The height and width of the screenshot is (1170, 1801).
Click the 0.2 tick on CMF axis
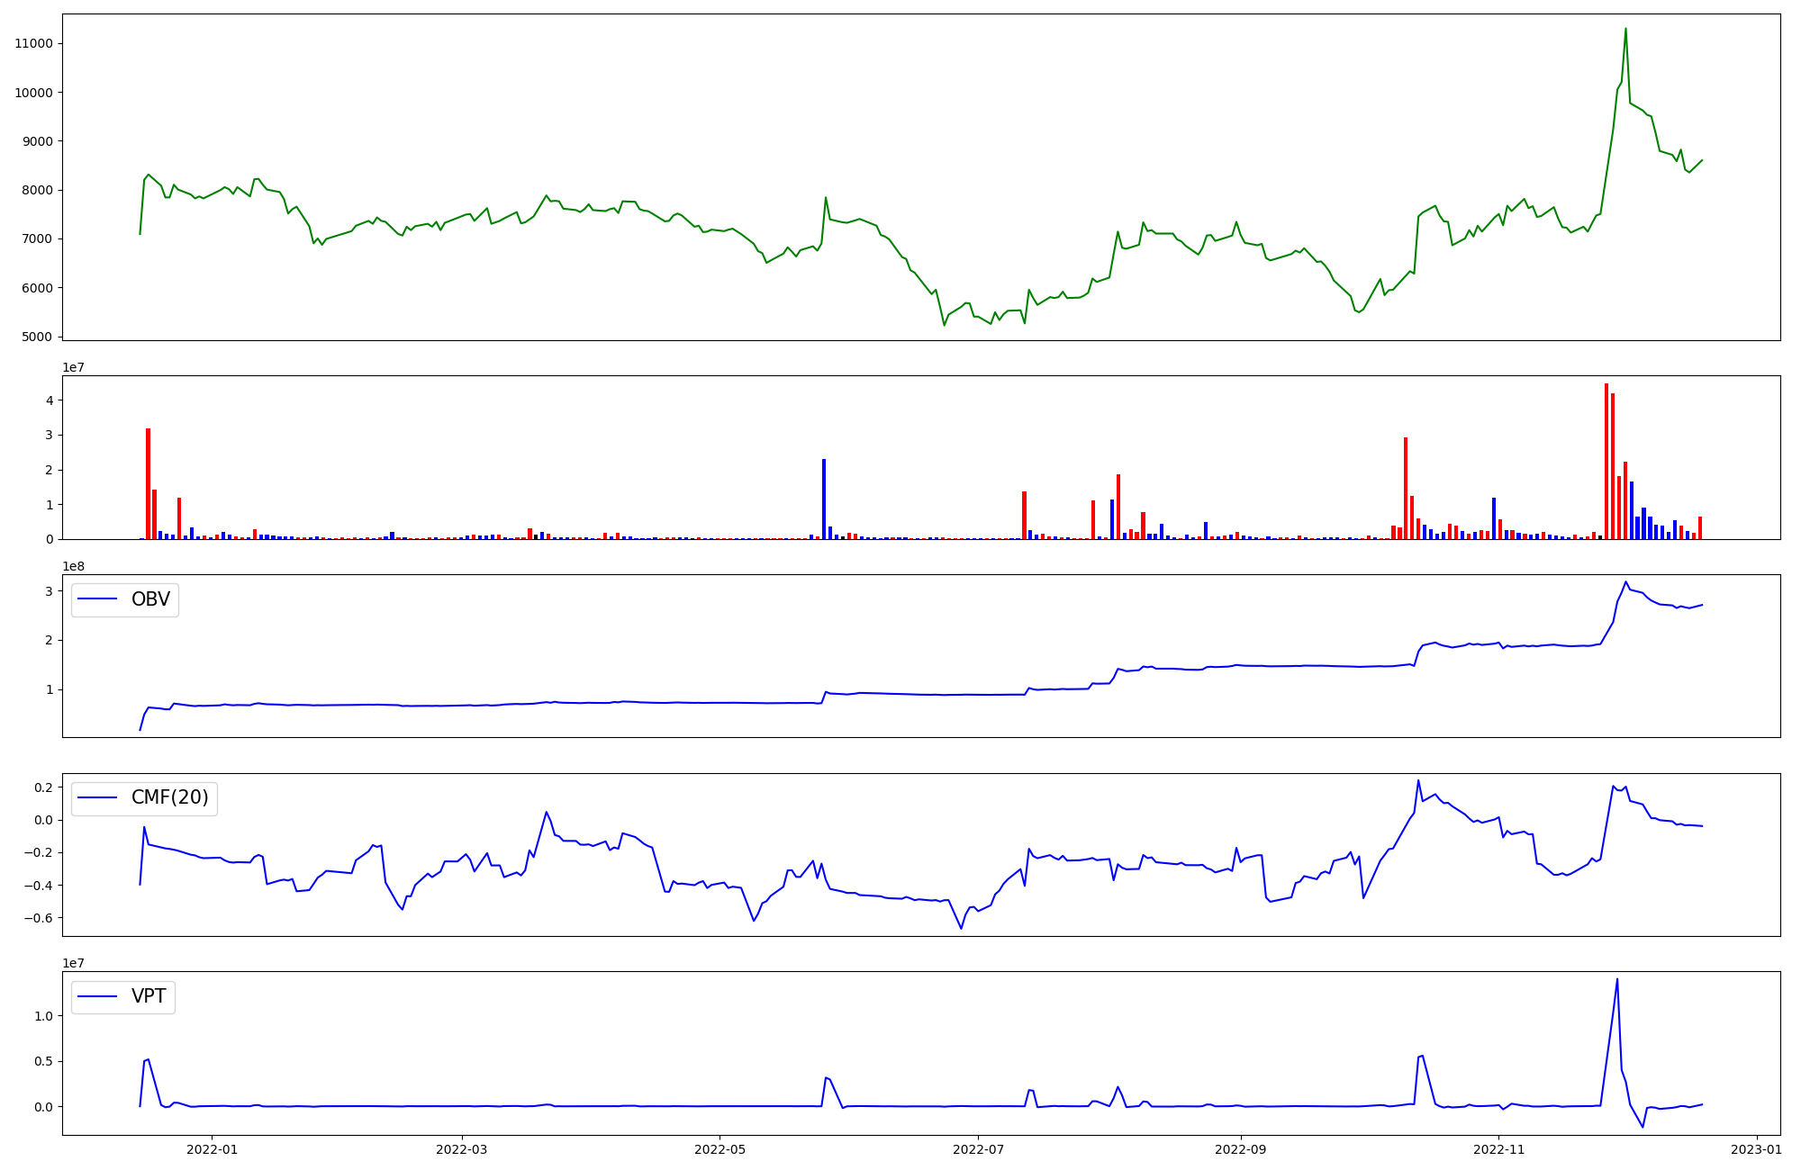pos(42,787)
